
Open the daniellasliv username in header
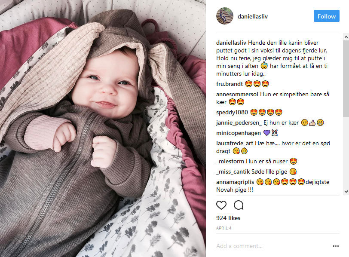pyautogui.click(x=253, y=16)
